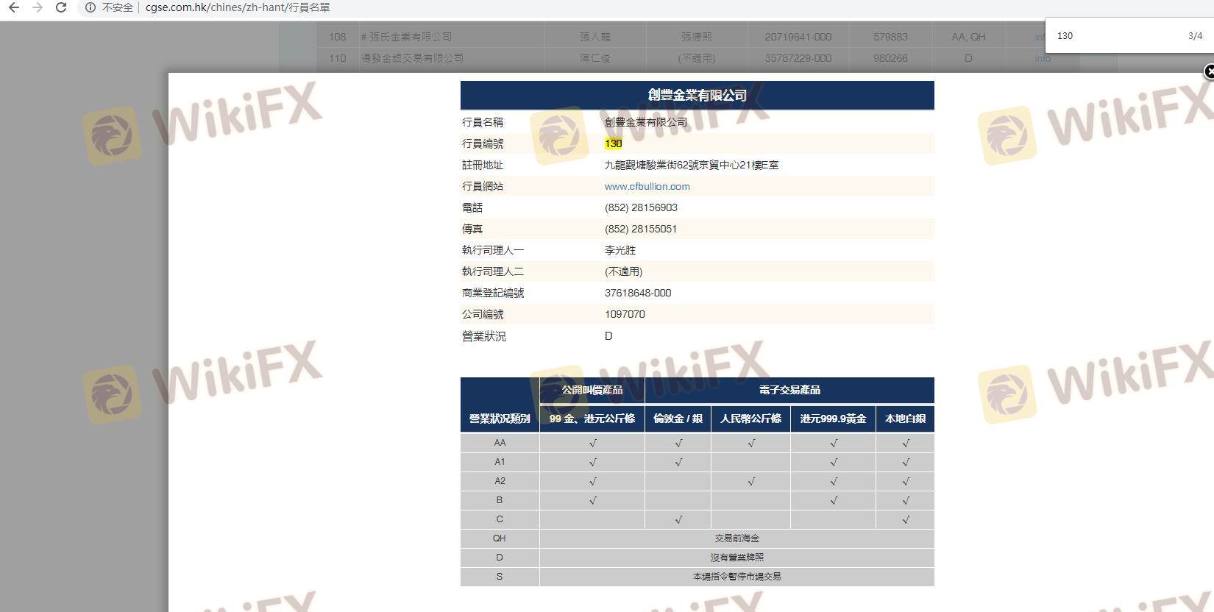Click the 創豐金業有限公司 popup title bar

click(x=697, y=96)
